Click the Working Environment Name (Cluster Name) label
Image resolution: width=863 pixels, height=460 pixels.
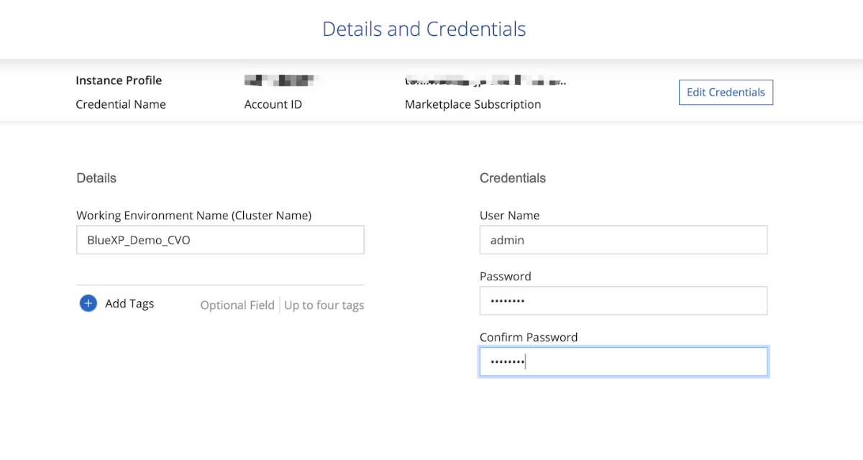pyautogui.click(x=194, y=215)
